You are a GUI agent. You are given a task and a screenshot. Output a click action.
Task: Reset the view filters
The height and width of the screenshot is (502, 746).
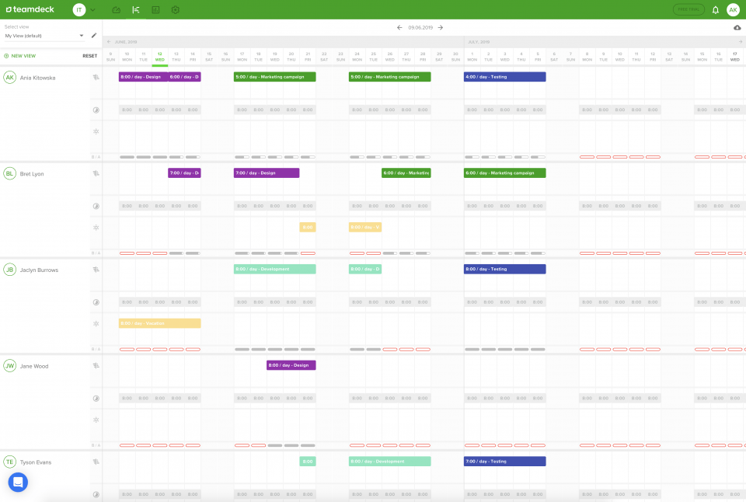click(x=89, y=56)
